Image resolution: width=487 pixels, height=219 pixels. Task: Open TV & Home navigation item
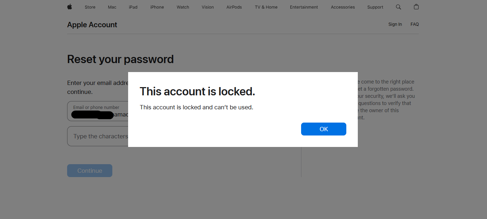pyautogui.click(x=266, y=7)
